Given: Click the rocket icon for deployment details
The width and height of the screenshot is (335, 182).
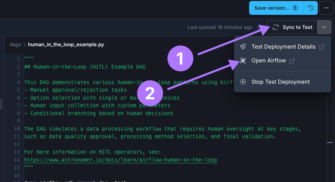Looking at the screenshot, I should coord(243,47).
